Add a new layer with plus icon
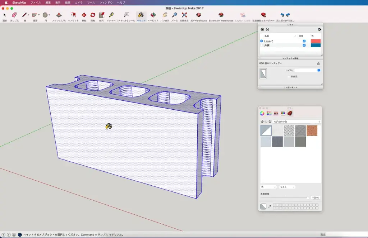Image resolution: width=368 pixels, height=238 pixels. pos(262,29)
